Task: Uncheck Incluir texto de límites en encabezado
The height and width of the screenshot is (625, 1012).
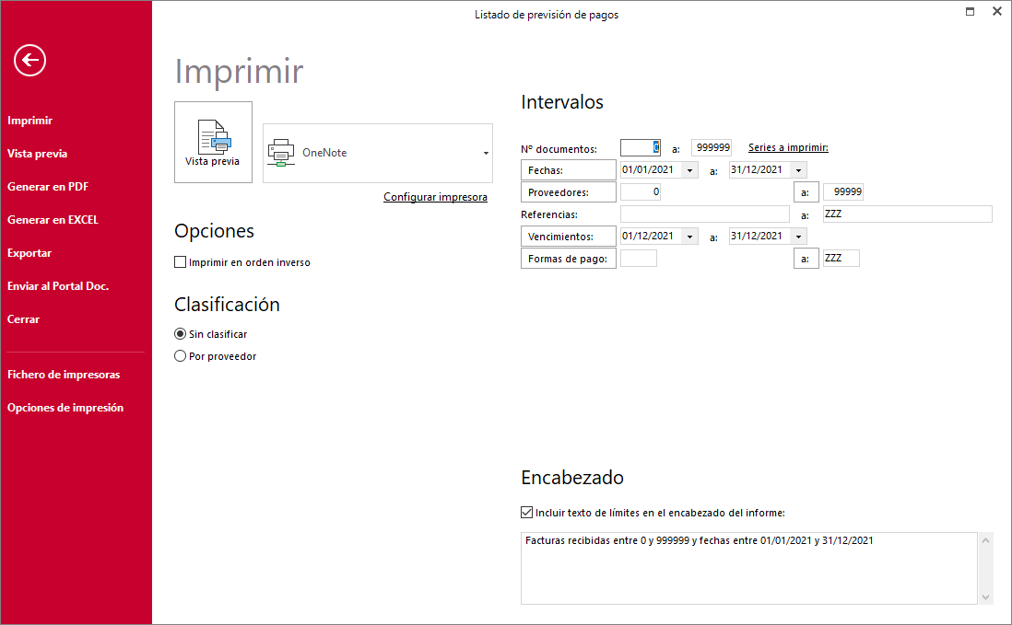Action: tap(526, 513)
